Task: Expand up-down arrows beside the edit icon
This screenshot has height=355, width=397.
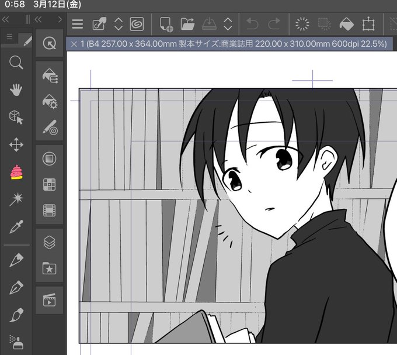Action: tap(119, 25)
